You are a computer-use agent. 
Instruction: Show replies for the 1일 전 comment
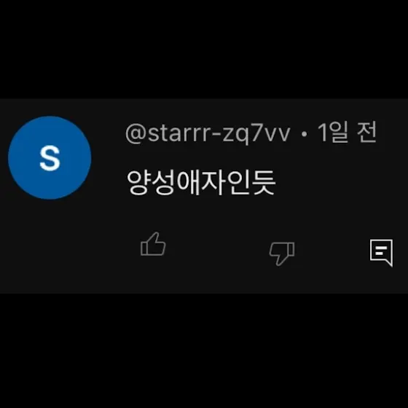pos(382,253)
